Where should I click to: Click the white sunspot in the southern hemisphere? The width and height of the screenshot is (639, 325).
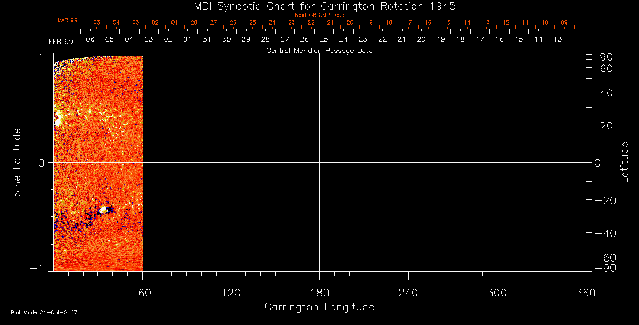tap(103, 210)
